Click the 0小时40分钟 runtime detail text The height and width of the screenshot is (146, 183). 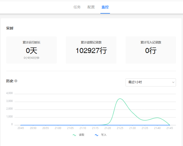coord(31,58)
